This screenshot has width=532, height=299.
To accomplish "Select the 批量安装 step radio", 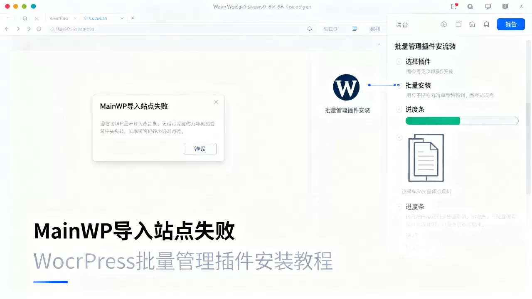I will [399, 85].
